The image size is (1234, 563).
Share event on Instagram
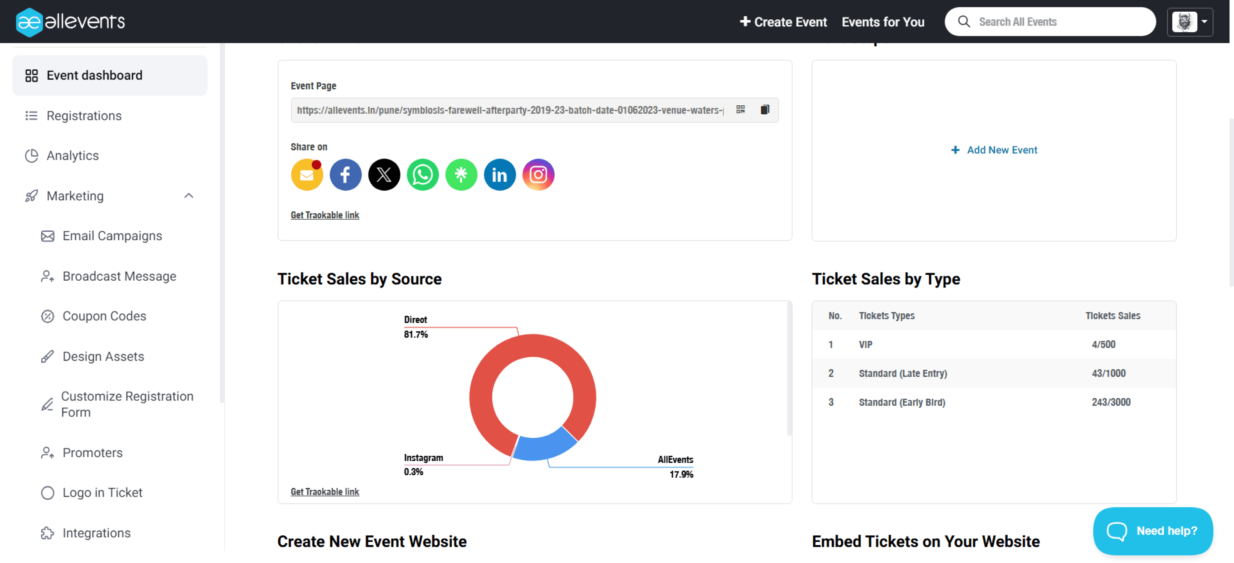point(538,175)
